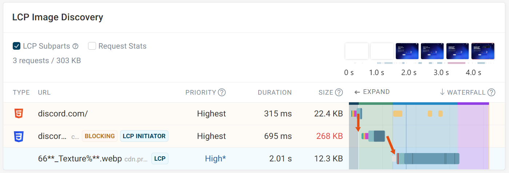Click the BLOCKING badge

100,136
